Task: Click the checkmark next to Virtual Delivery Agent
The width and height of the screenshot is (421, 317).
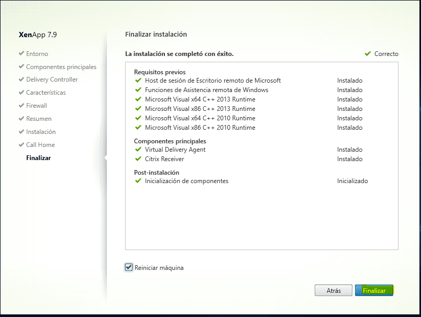Action: 138,150
